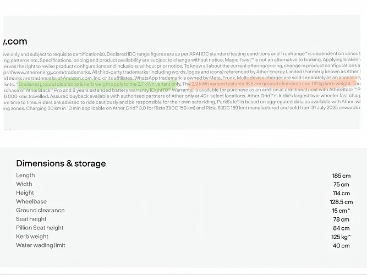Image resolution: width=367 pixels, height=275 pixels.
Task: Click the 185 cm length value
Action: (x=341, y=176)
